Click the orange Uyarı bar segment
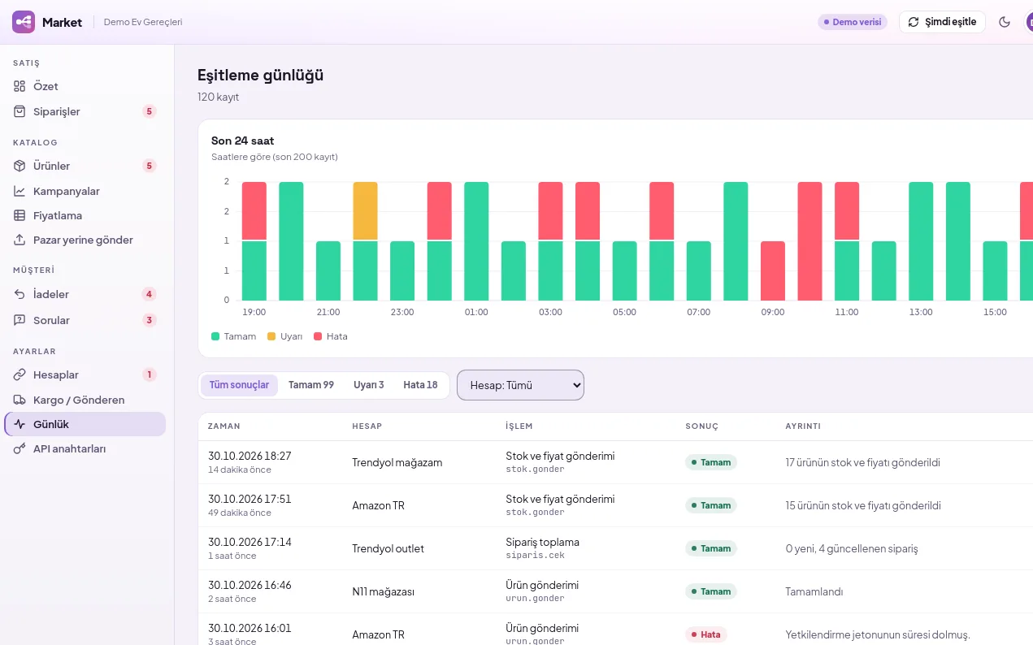 [366, 211]
